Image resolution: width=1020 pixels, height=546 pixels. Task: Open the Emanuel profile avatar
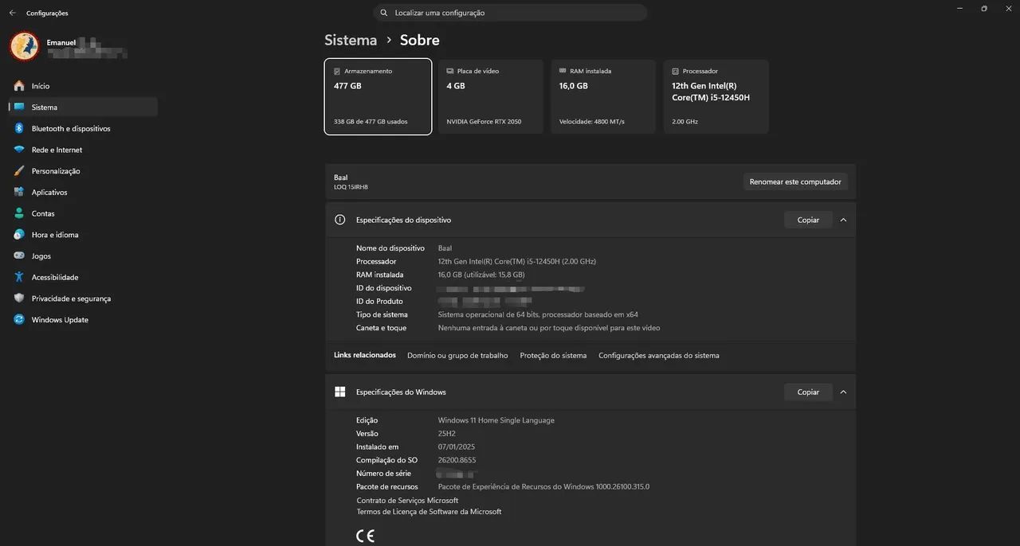coord(24,46)
